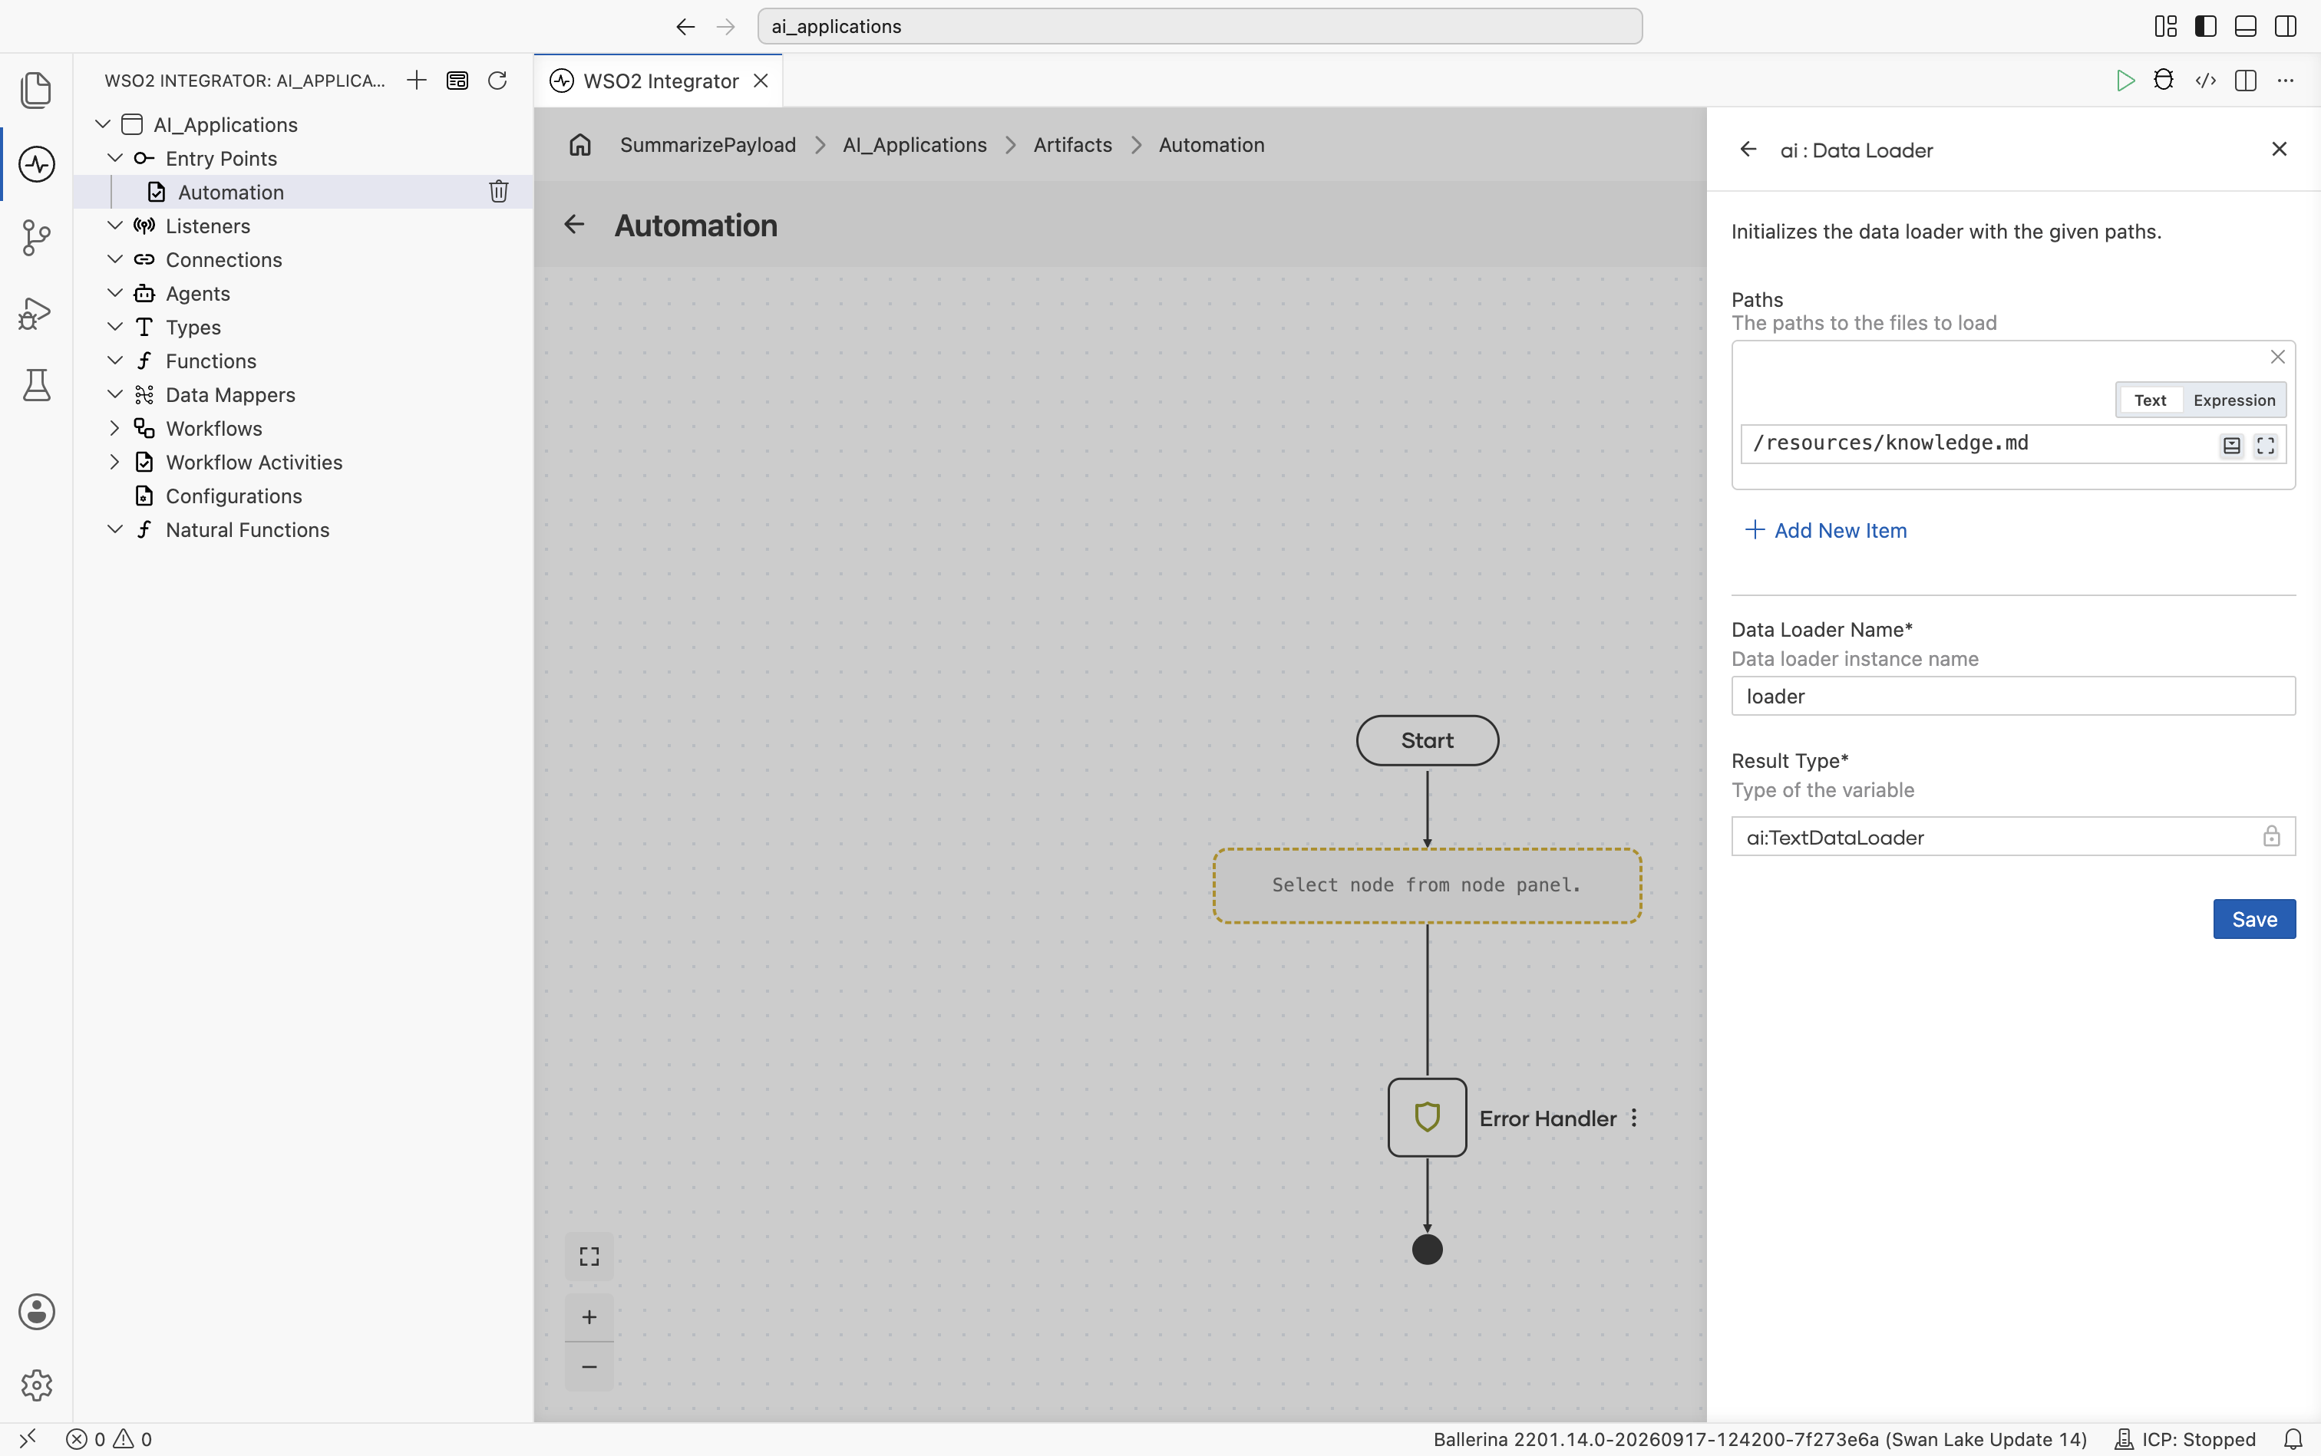Open Error Handler options menu

1634,1118
